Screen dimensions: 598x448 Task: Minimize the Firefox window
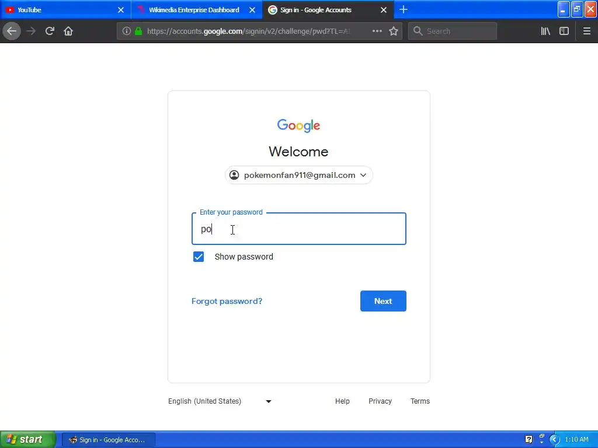point(564,9)
